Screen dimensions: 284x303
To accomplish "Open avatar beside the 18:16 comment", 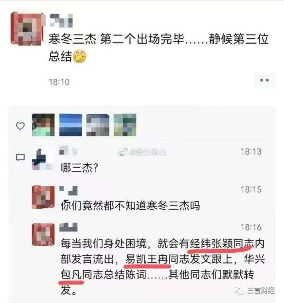I will [x=43, y=234].
